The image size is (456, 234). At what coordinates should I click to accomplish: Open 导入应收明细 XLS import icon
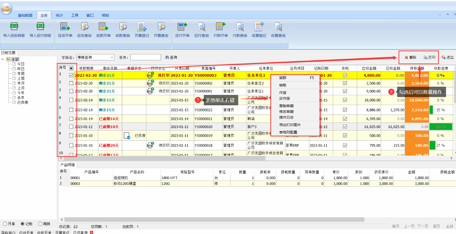(14, 27)
